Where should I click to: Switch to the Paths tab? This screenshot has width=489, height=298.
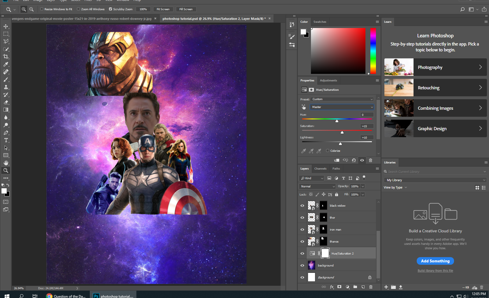(x=336, y=169)
